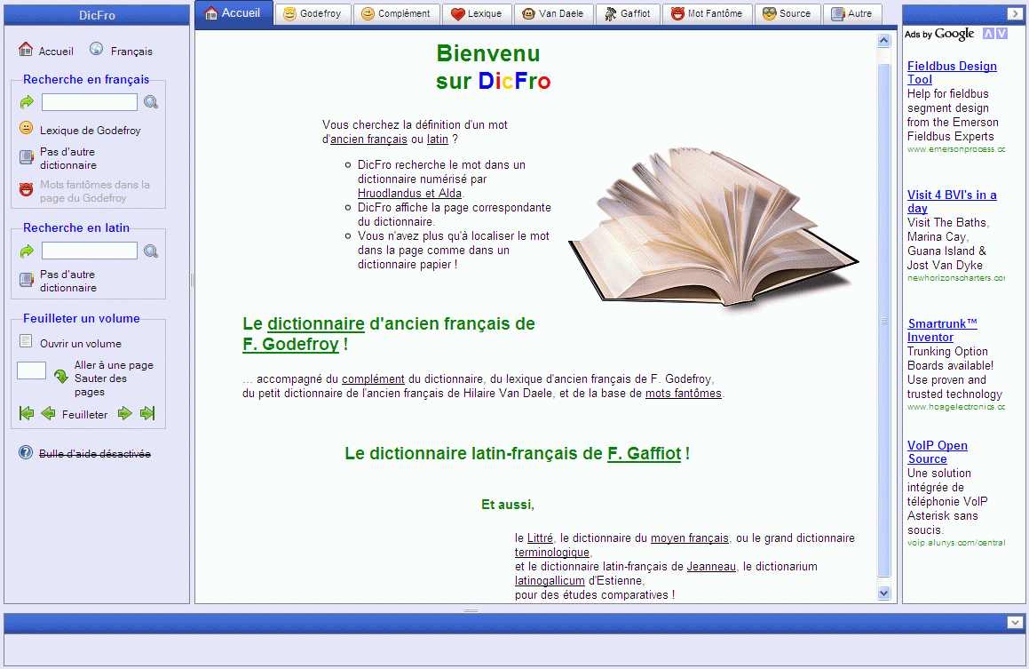This screenshot has height=669, width=1029.
Task: Open the Gaffiot tab
Action: coord(628,14)
